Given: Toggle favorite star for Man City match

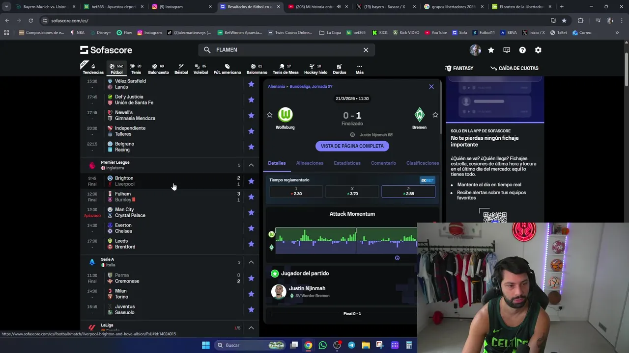Looking at the screenshot, I should tap(251, 212).
